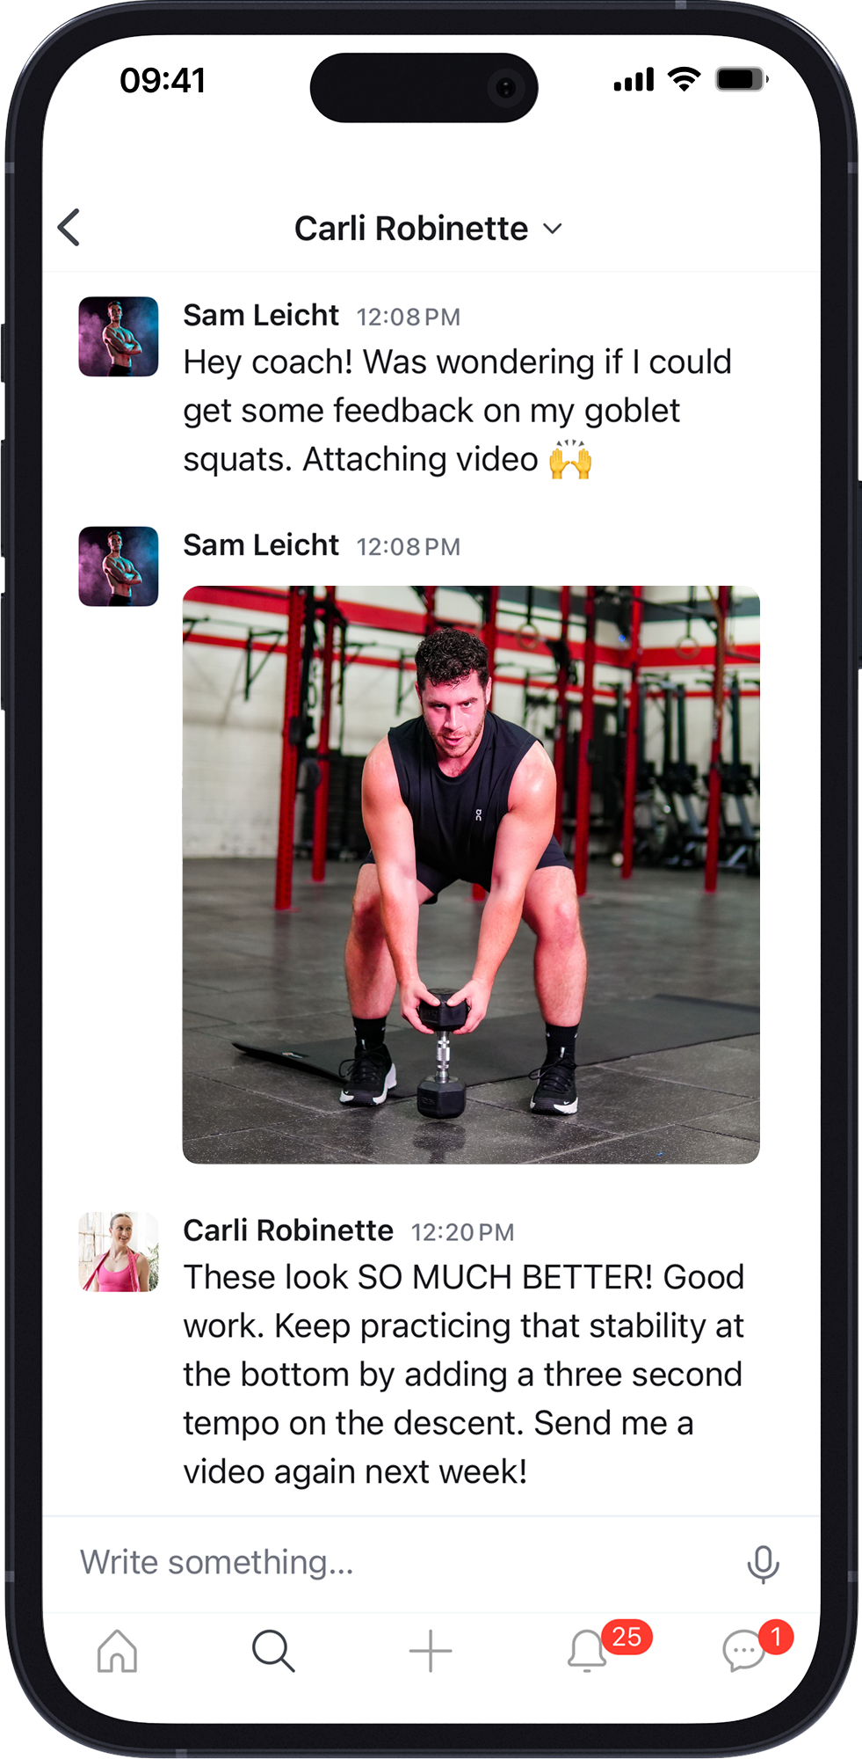Open Sam Leicht's name above the video
Viewport: 862px width, 1759px height.
pos(261,545)
